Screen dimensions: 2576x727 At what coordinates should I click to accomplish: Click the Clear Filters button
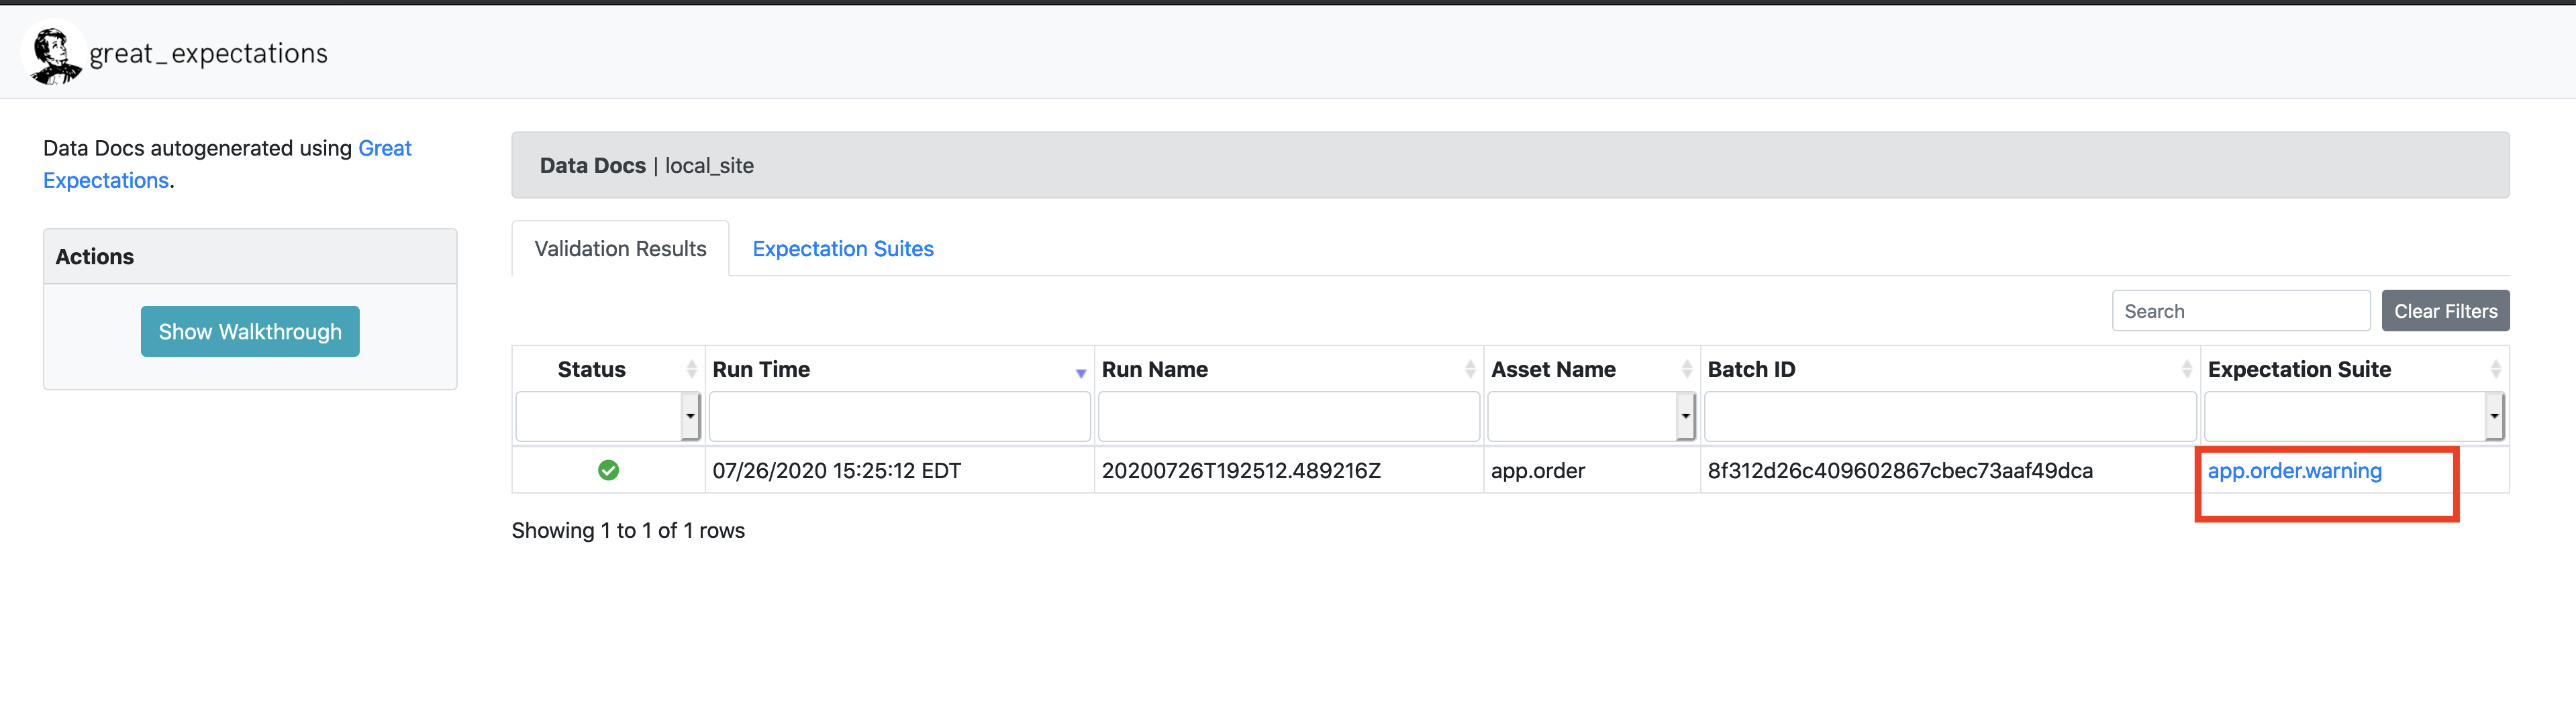pyautogui.click(x=2446, y=310)
